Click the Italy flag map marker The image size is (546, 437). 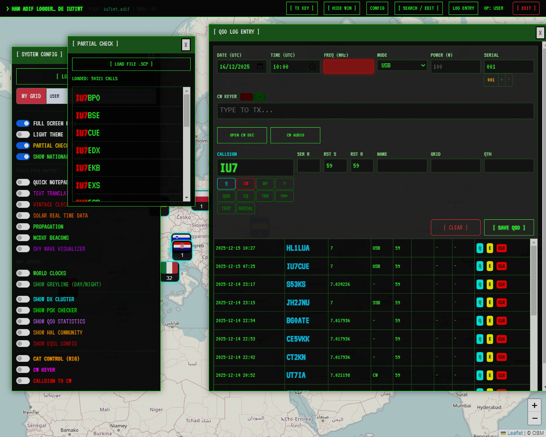(x=169, y=268)
